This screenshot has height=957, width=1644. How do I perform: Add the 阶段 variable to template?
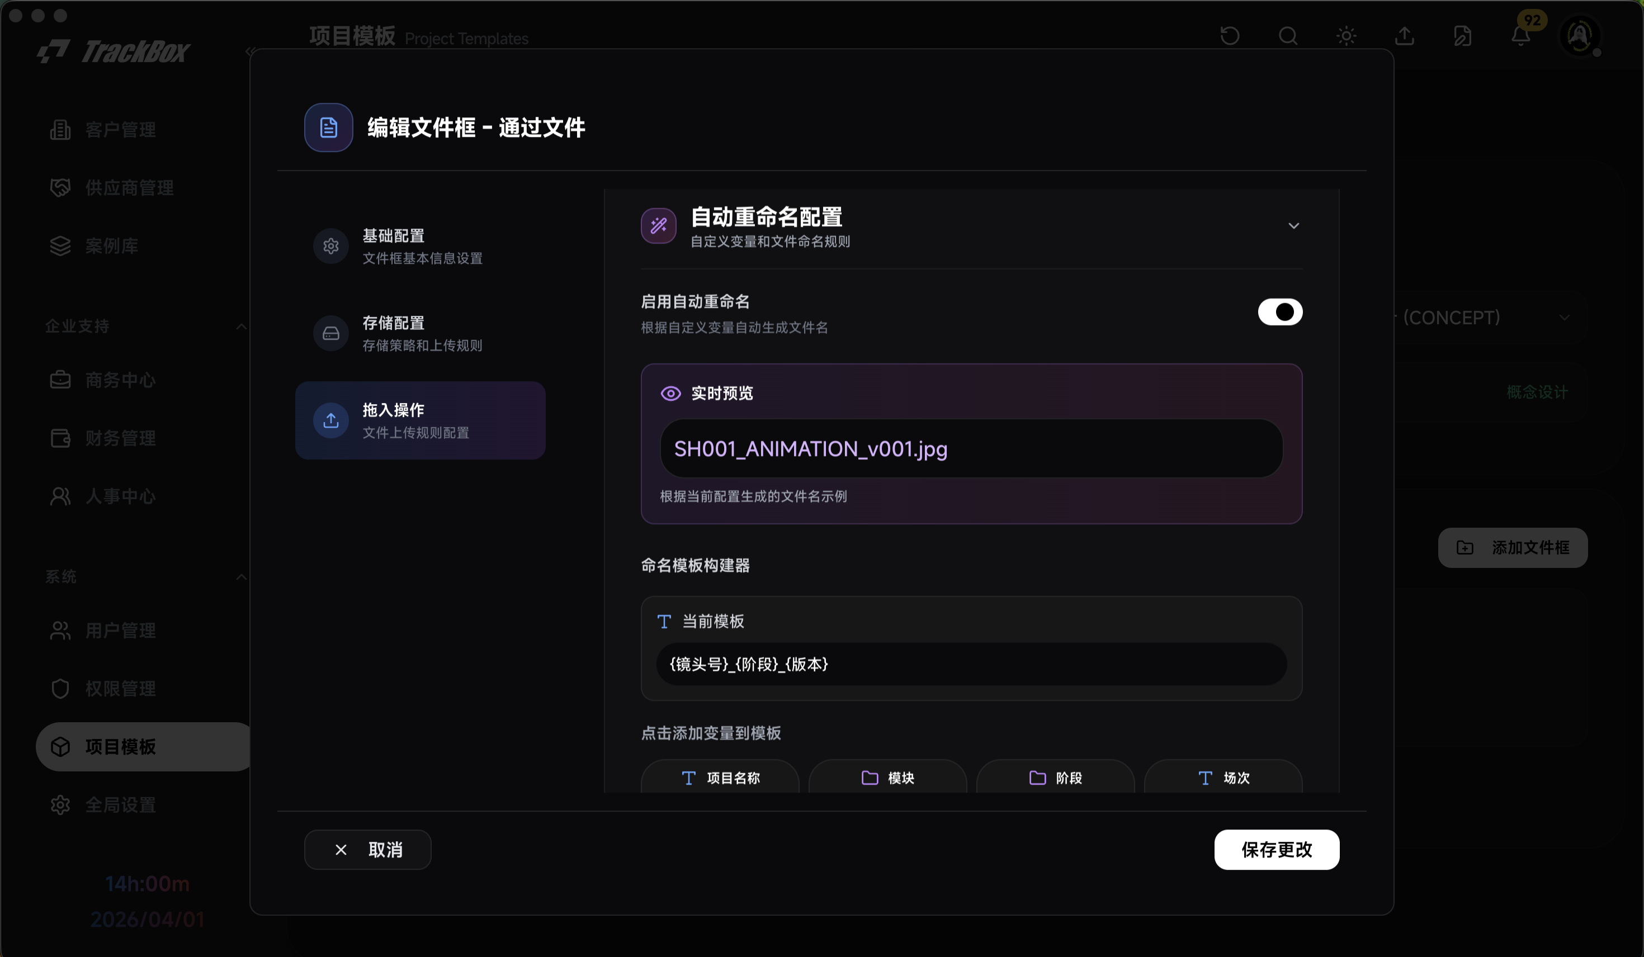pyautogui.click(x=1056, y=778)
